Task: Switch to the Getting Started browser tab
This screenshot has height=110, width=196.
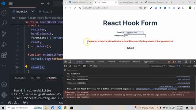Action: 130,2
